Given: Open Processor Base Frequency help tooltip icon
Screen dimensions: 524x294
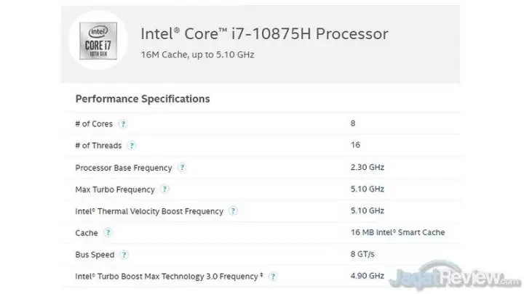Looking at the screenshot, I should (182, 168).
